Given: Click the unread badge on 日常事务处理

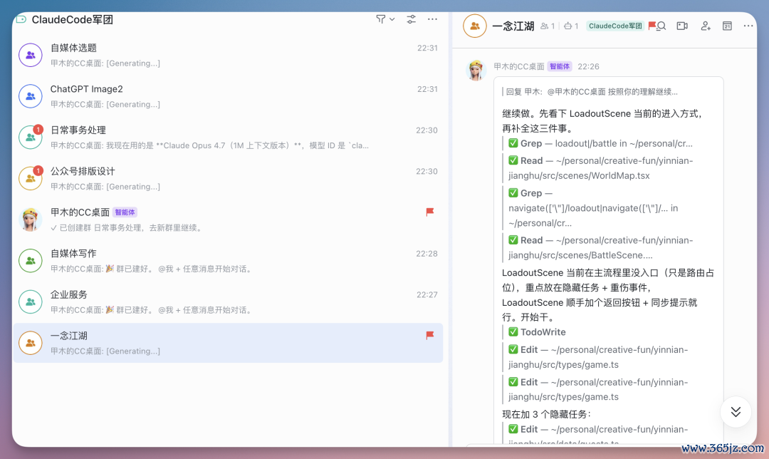Looking at the screenshot, I should (x=38, y=130).
